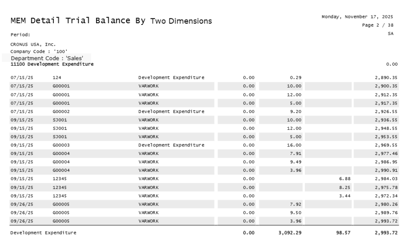Click the Period: label
Screen dimensions: 405x241
(20, 35)
